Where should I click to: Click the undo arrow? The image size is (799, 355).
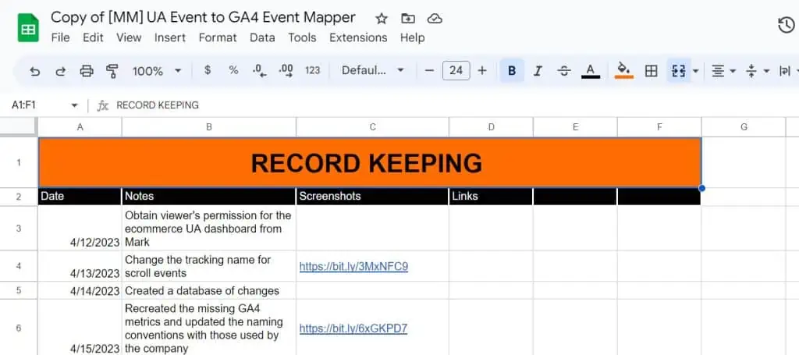tap(34, 71)
